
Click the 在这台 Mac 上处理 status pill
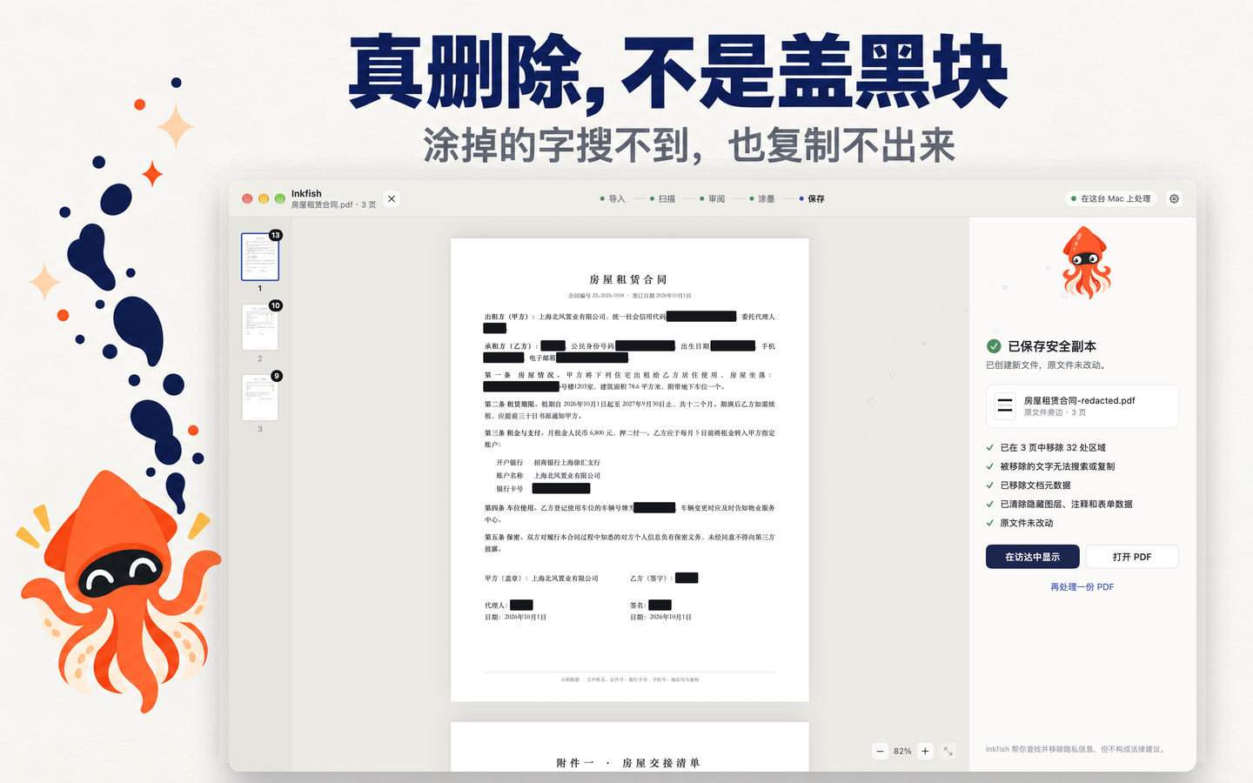1111,198
